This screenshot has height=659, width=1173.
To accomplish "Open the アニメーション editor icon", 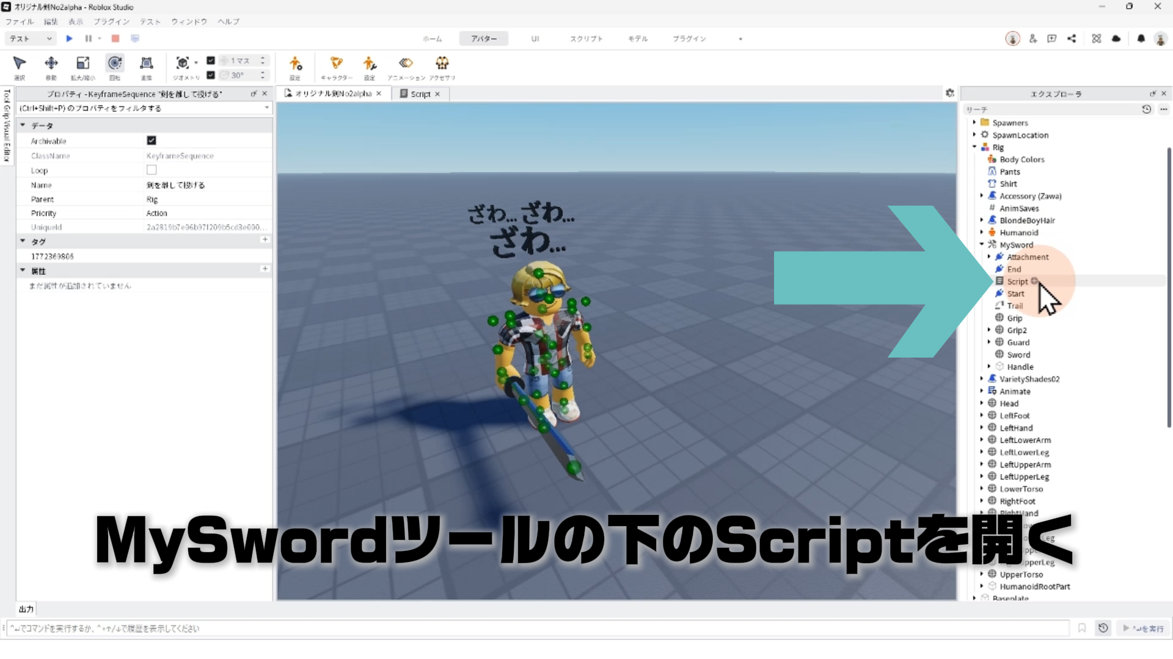I will (x=406, y=63).
